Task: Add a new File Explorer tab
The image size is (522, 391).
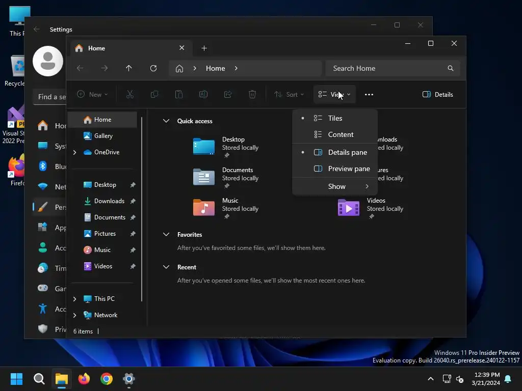Action: coord(204,48)
